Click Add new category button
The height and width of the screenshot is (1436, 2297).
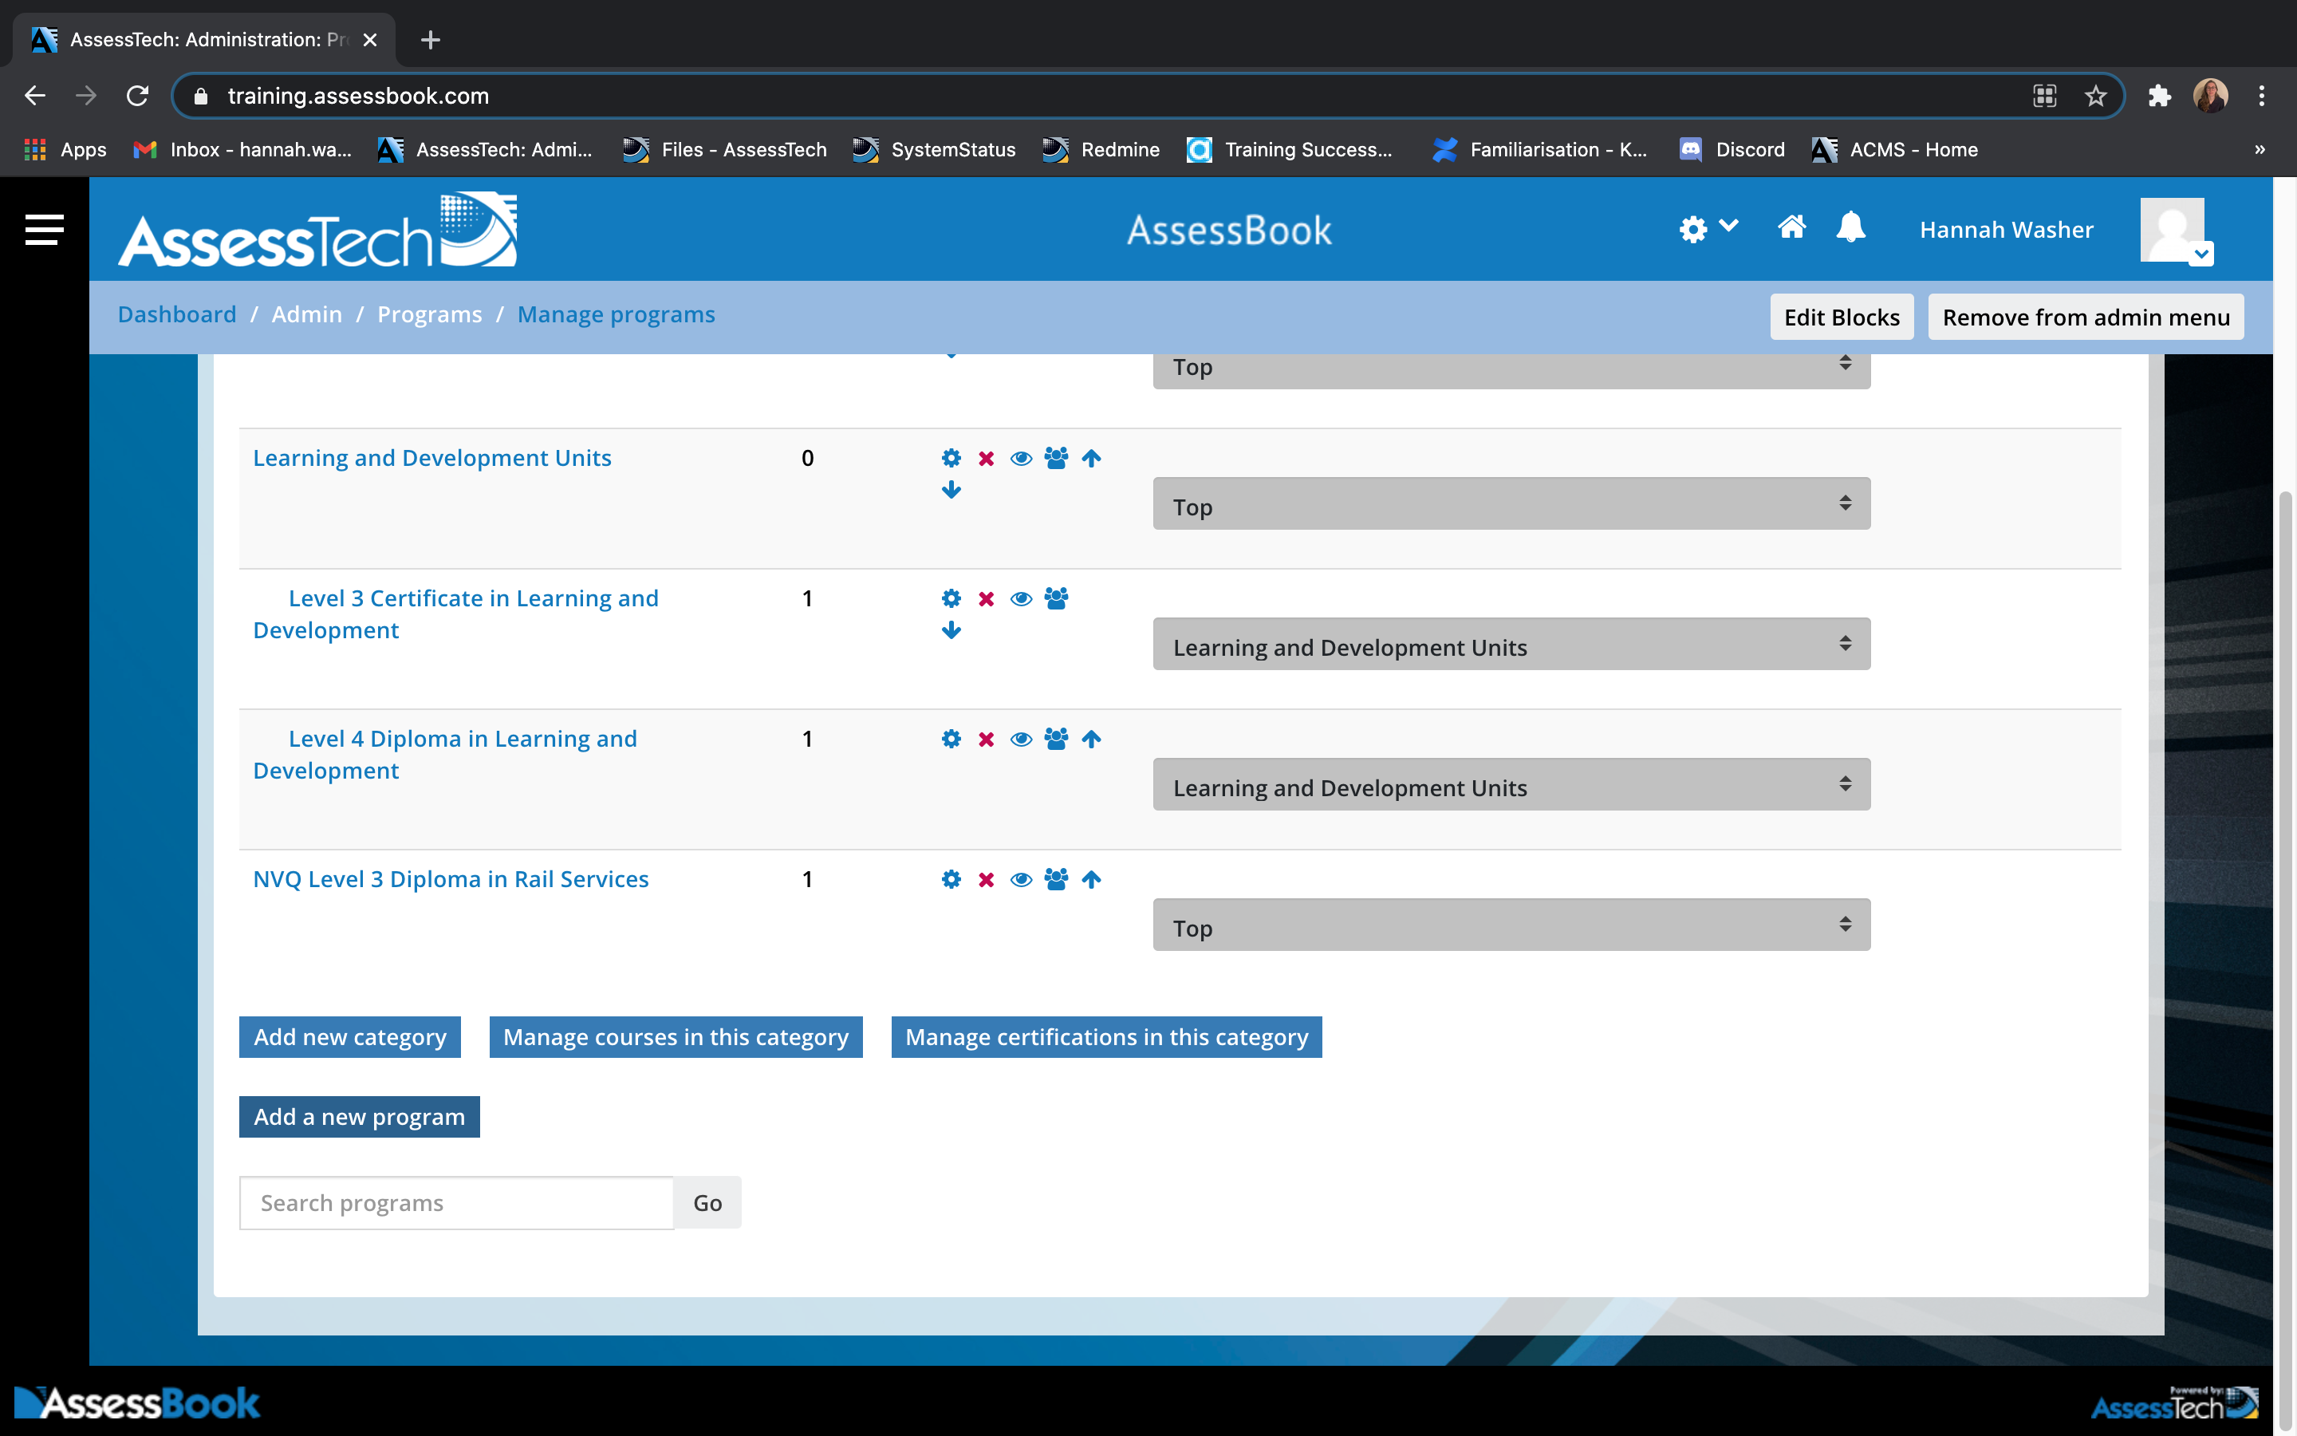(349, 1037)
